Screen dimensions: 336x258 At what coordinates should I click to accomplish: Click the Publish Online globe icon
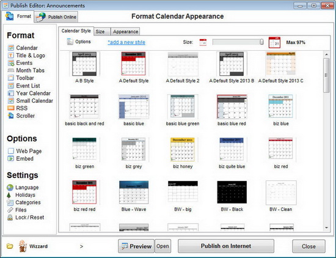click(41, 17)
